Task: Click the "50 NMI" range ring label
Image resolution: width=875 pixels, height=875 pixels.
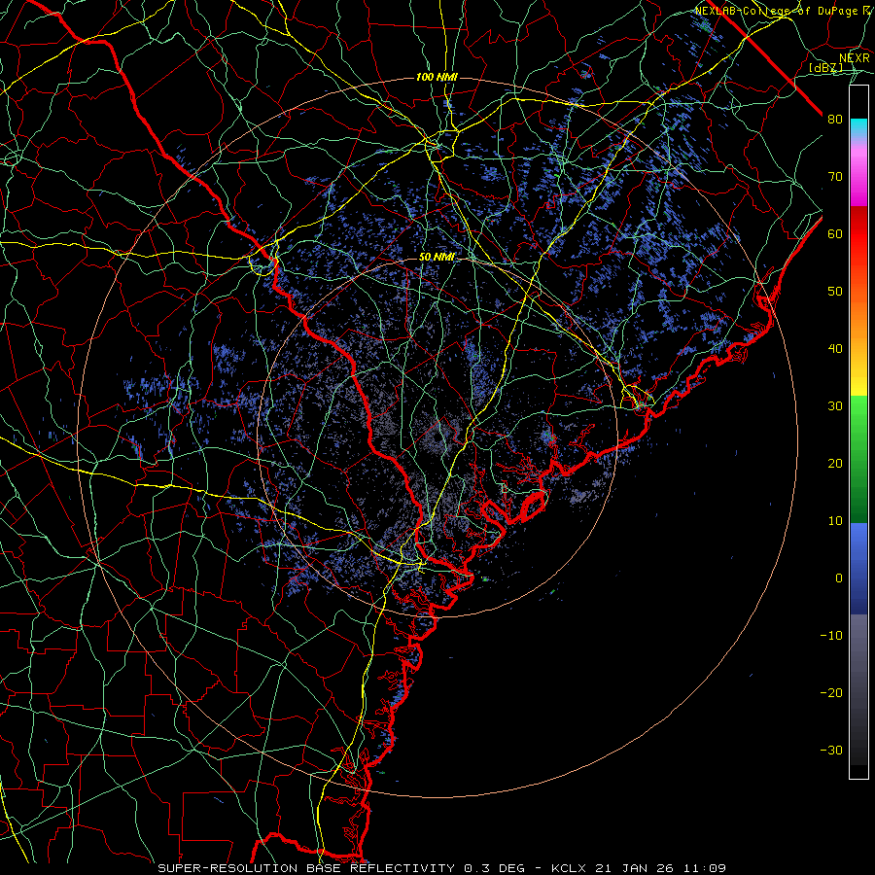Action: (x=437, y=257)
